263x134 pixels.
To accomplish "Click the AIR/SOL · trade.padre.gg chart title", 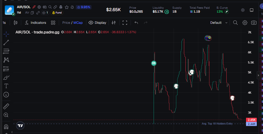I will tap(37, 32).
